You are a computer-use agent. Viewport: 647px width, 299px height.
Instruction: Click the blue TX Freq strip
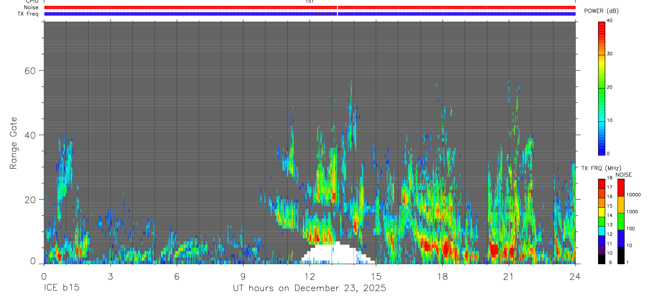(x=310, y=14)
